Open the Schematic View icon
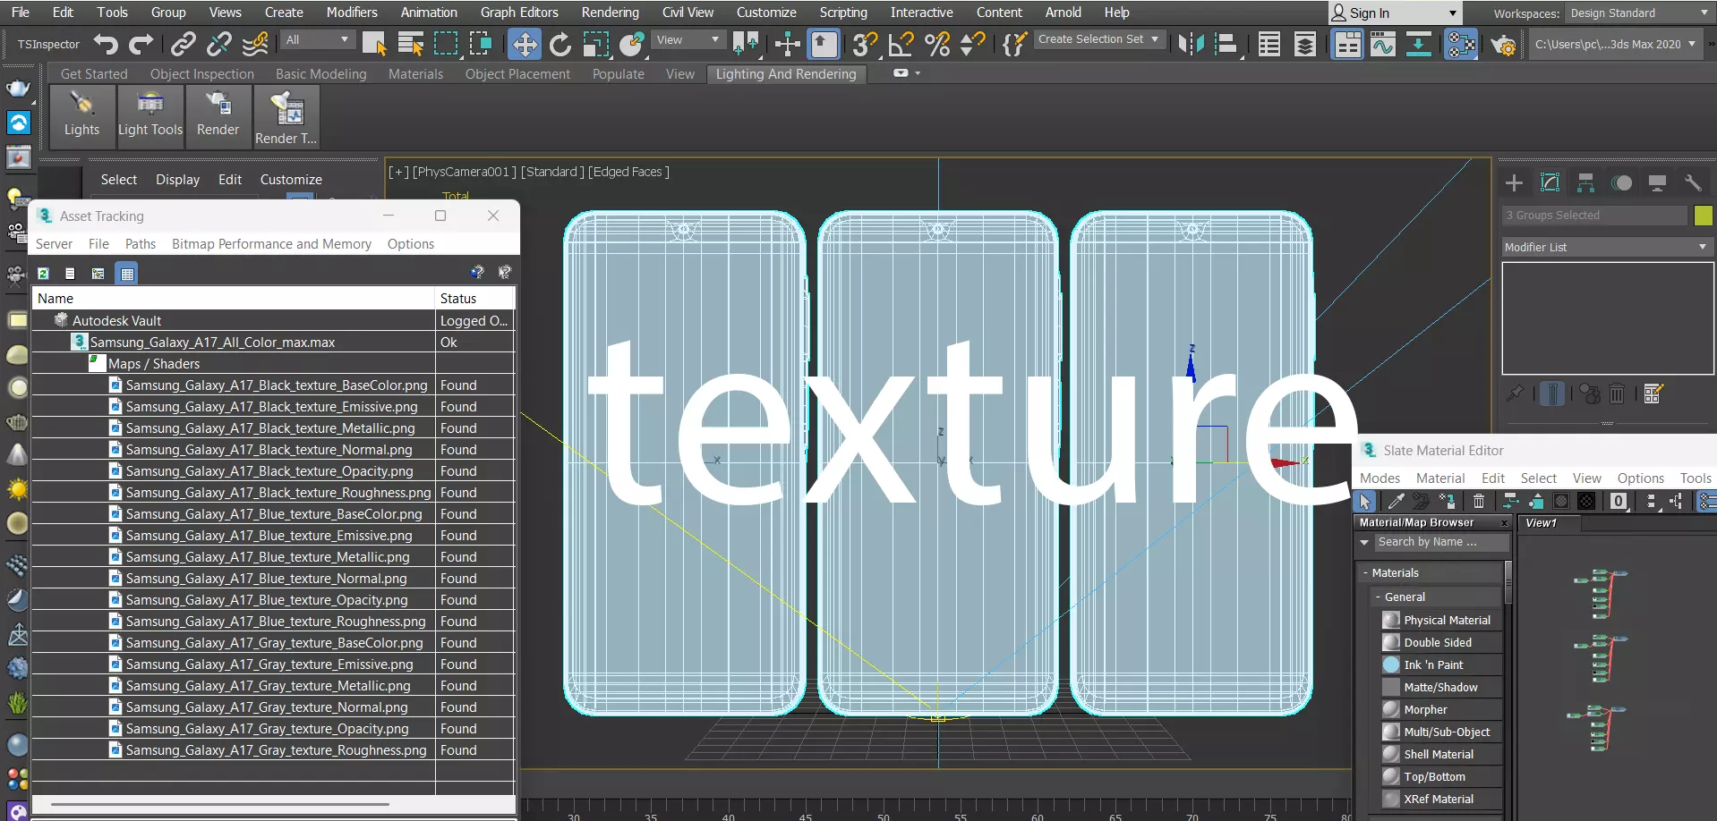Screen dimensions: 1717x821 1419,44
